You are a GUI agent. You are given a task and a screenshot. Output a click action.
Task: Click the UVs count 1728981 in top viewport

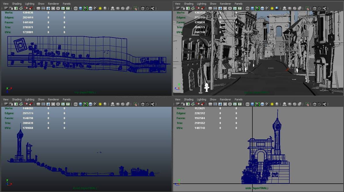click(28, 32)
